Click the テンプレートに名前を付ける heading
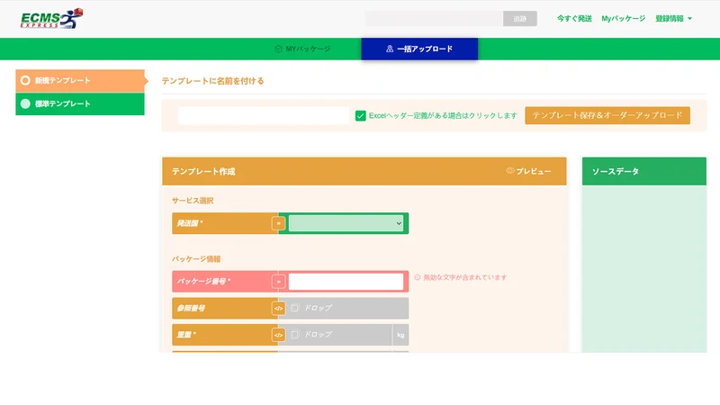This screenshot has height=405, width=720. tap(212, 81)
